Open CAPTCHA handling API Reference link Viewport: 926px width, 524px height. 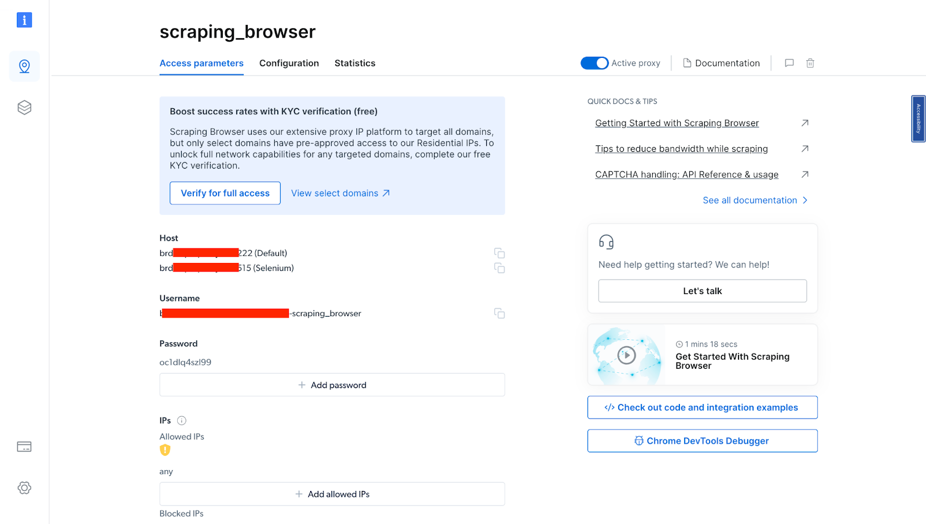click(x=686, y=175)
